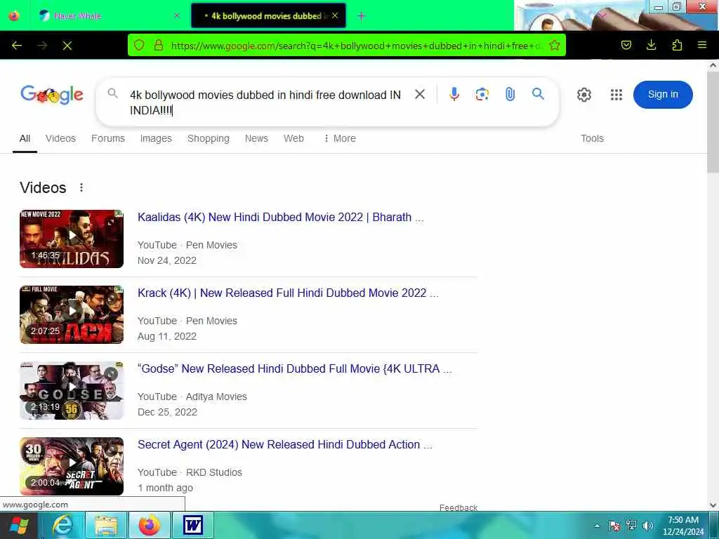Open the volume speaker tray icon
This screenshot has width=719, height=539.
tap(647, 526)
